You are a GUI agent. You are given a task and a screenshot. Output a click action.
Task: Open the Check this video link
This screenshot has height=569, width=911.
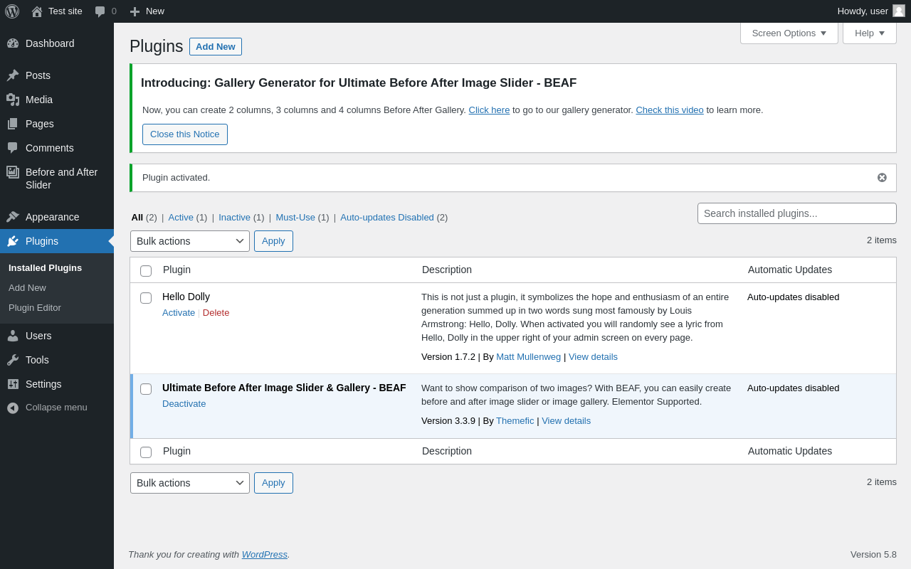[x=670, y=110]
